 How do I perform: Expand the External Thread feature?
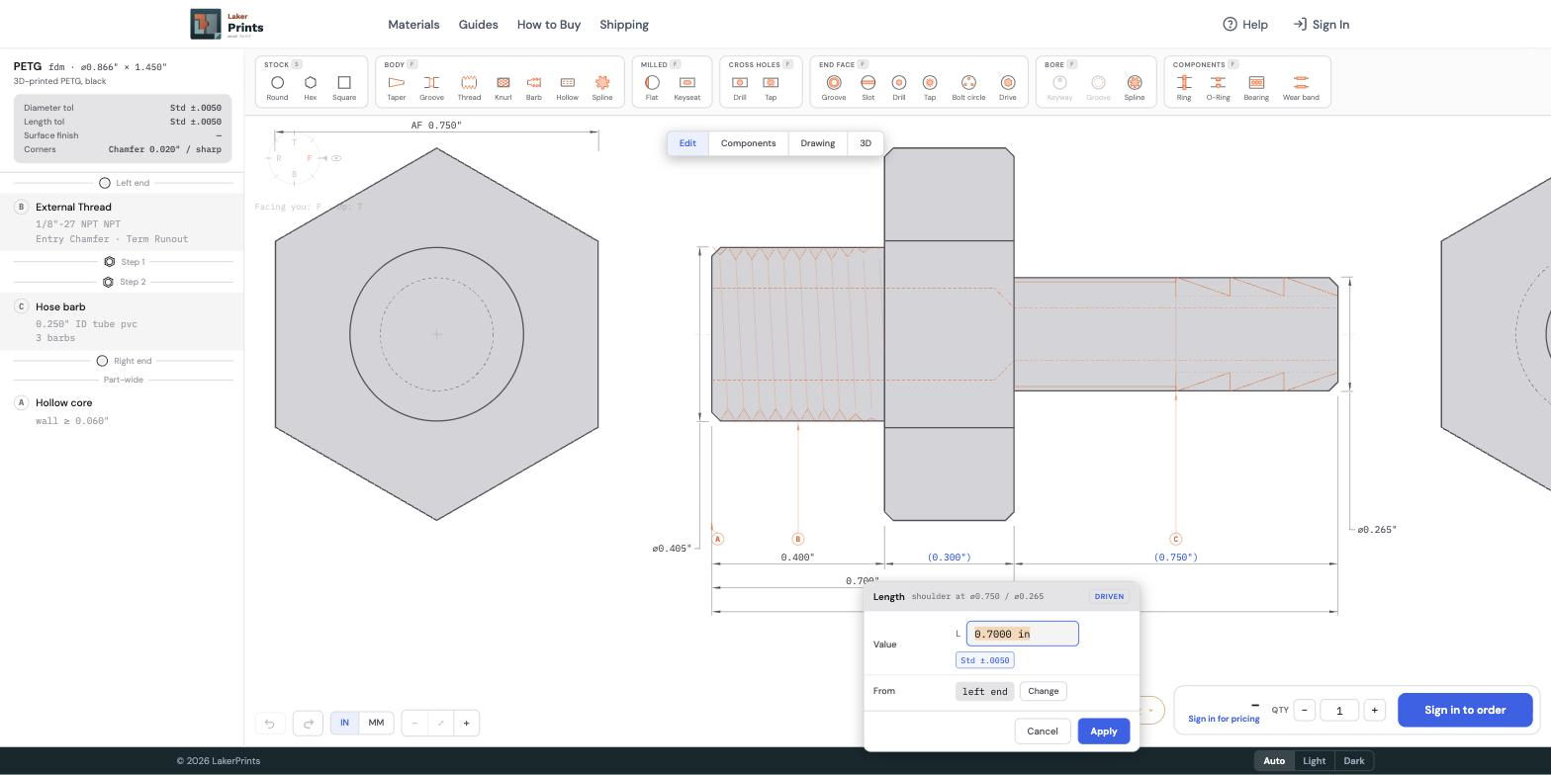122,222
